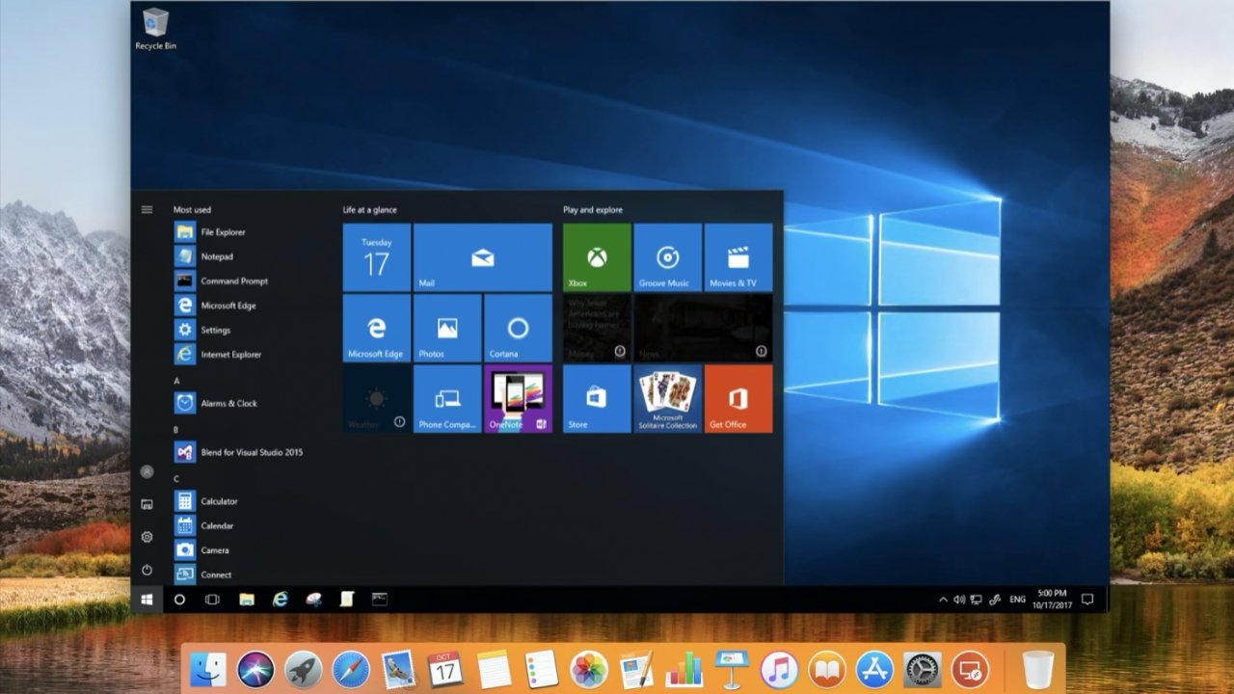The image size is (1234, 694).
Task: Open the Mail live tile
Action: point(482,257)
